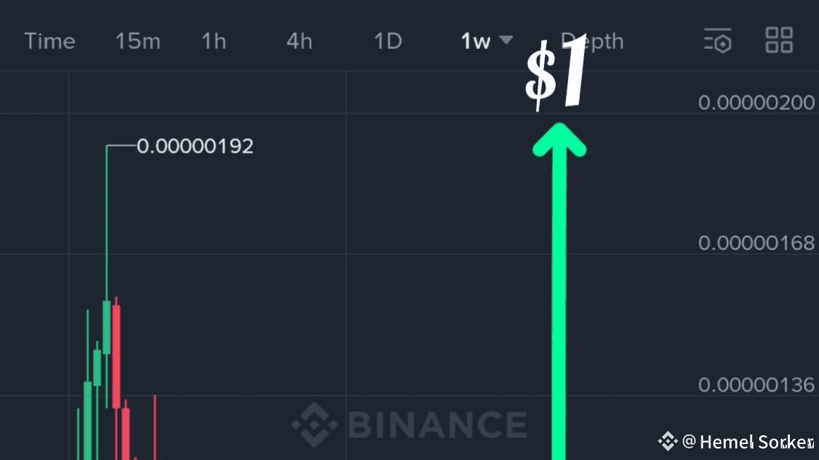Click the small Binance logo beside @Hemel Sorker
This screenshot has width=819, height=460.
point(667,441)
